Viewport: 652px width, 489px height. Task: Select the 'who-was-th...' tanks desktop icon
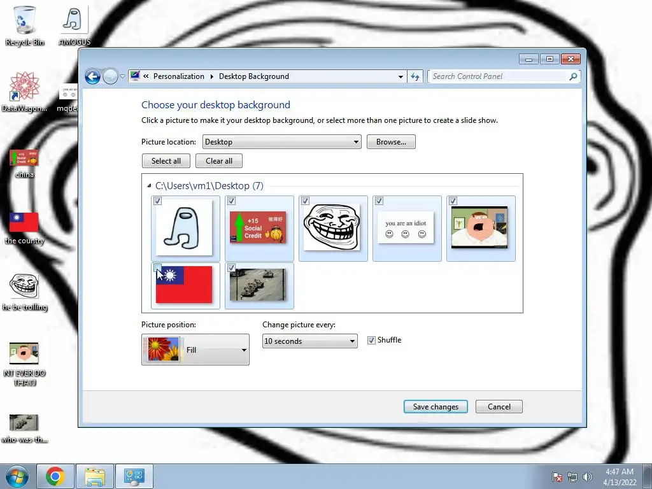[x=25, y=429]
